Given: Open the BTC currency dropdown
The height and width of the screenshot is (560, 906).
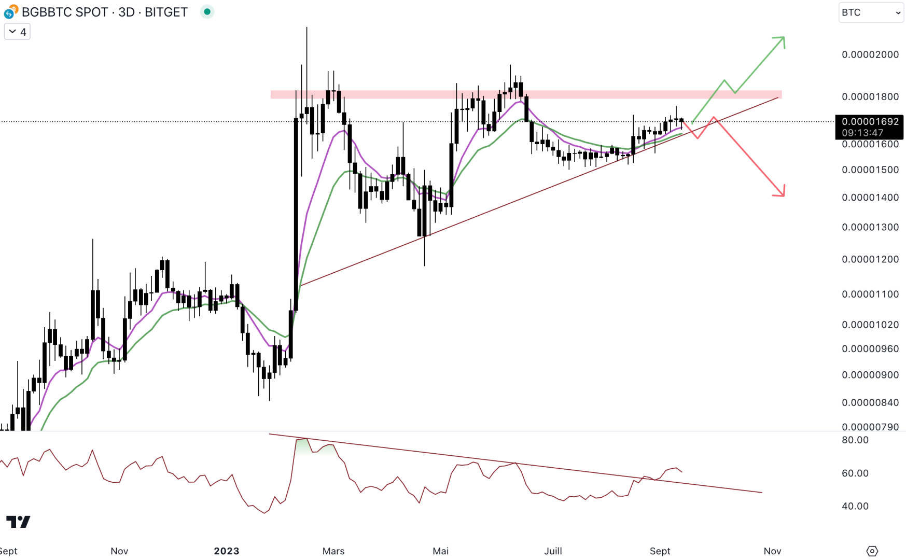Looking at the screenshot, I should pos(871,12).
